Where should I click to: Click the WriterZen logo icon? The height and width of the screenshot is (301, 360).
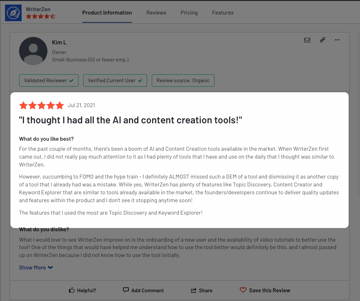coord(13,13)
